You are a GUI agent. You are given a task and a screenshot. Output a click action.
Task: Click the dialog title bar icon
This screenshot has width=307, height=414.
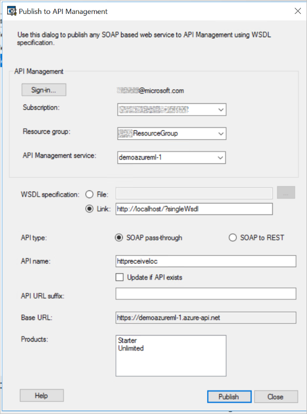[12, 11]
